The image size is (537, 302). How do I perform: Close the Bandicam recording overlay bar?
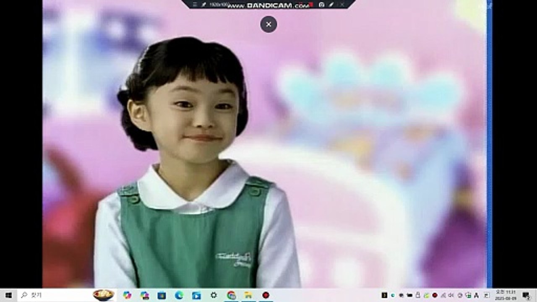342,5
